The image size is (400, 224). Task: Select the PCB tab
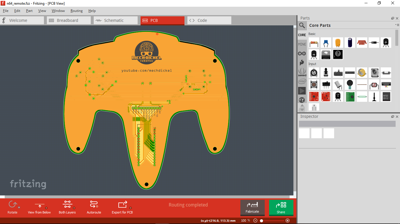pos(163,20)
